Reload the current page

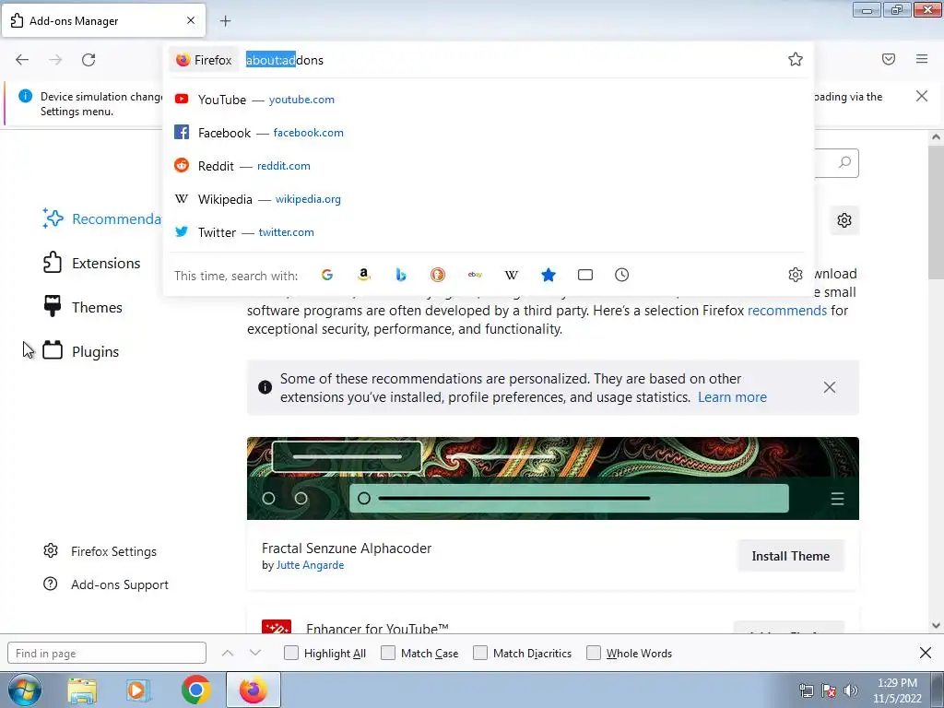[88, 60]
